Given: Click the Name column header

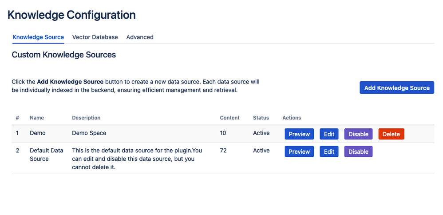Looking at the screenshot, I should point(37,118).
